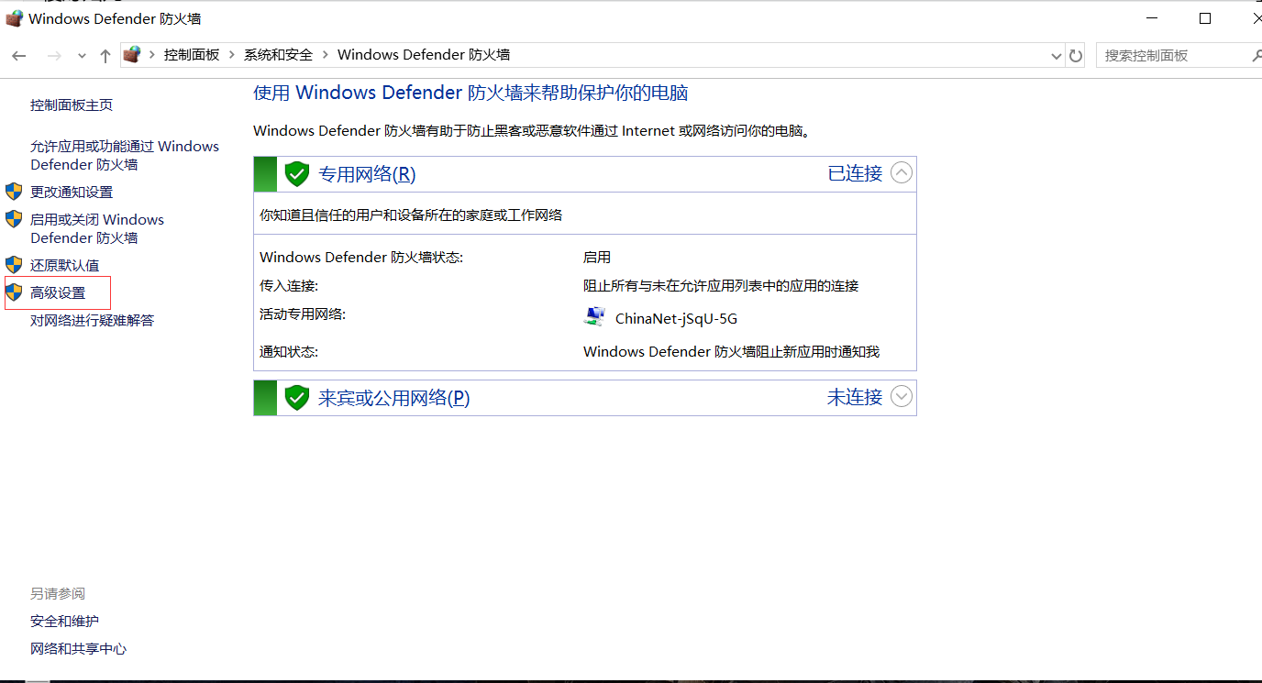Click the green shield icon for 专用网络
This screenshot has width=1262, height=683.
[296, 173]
